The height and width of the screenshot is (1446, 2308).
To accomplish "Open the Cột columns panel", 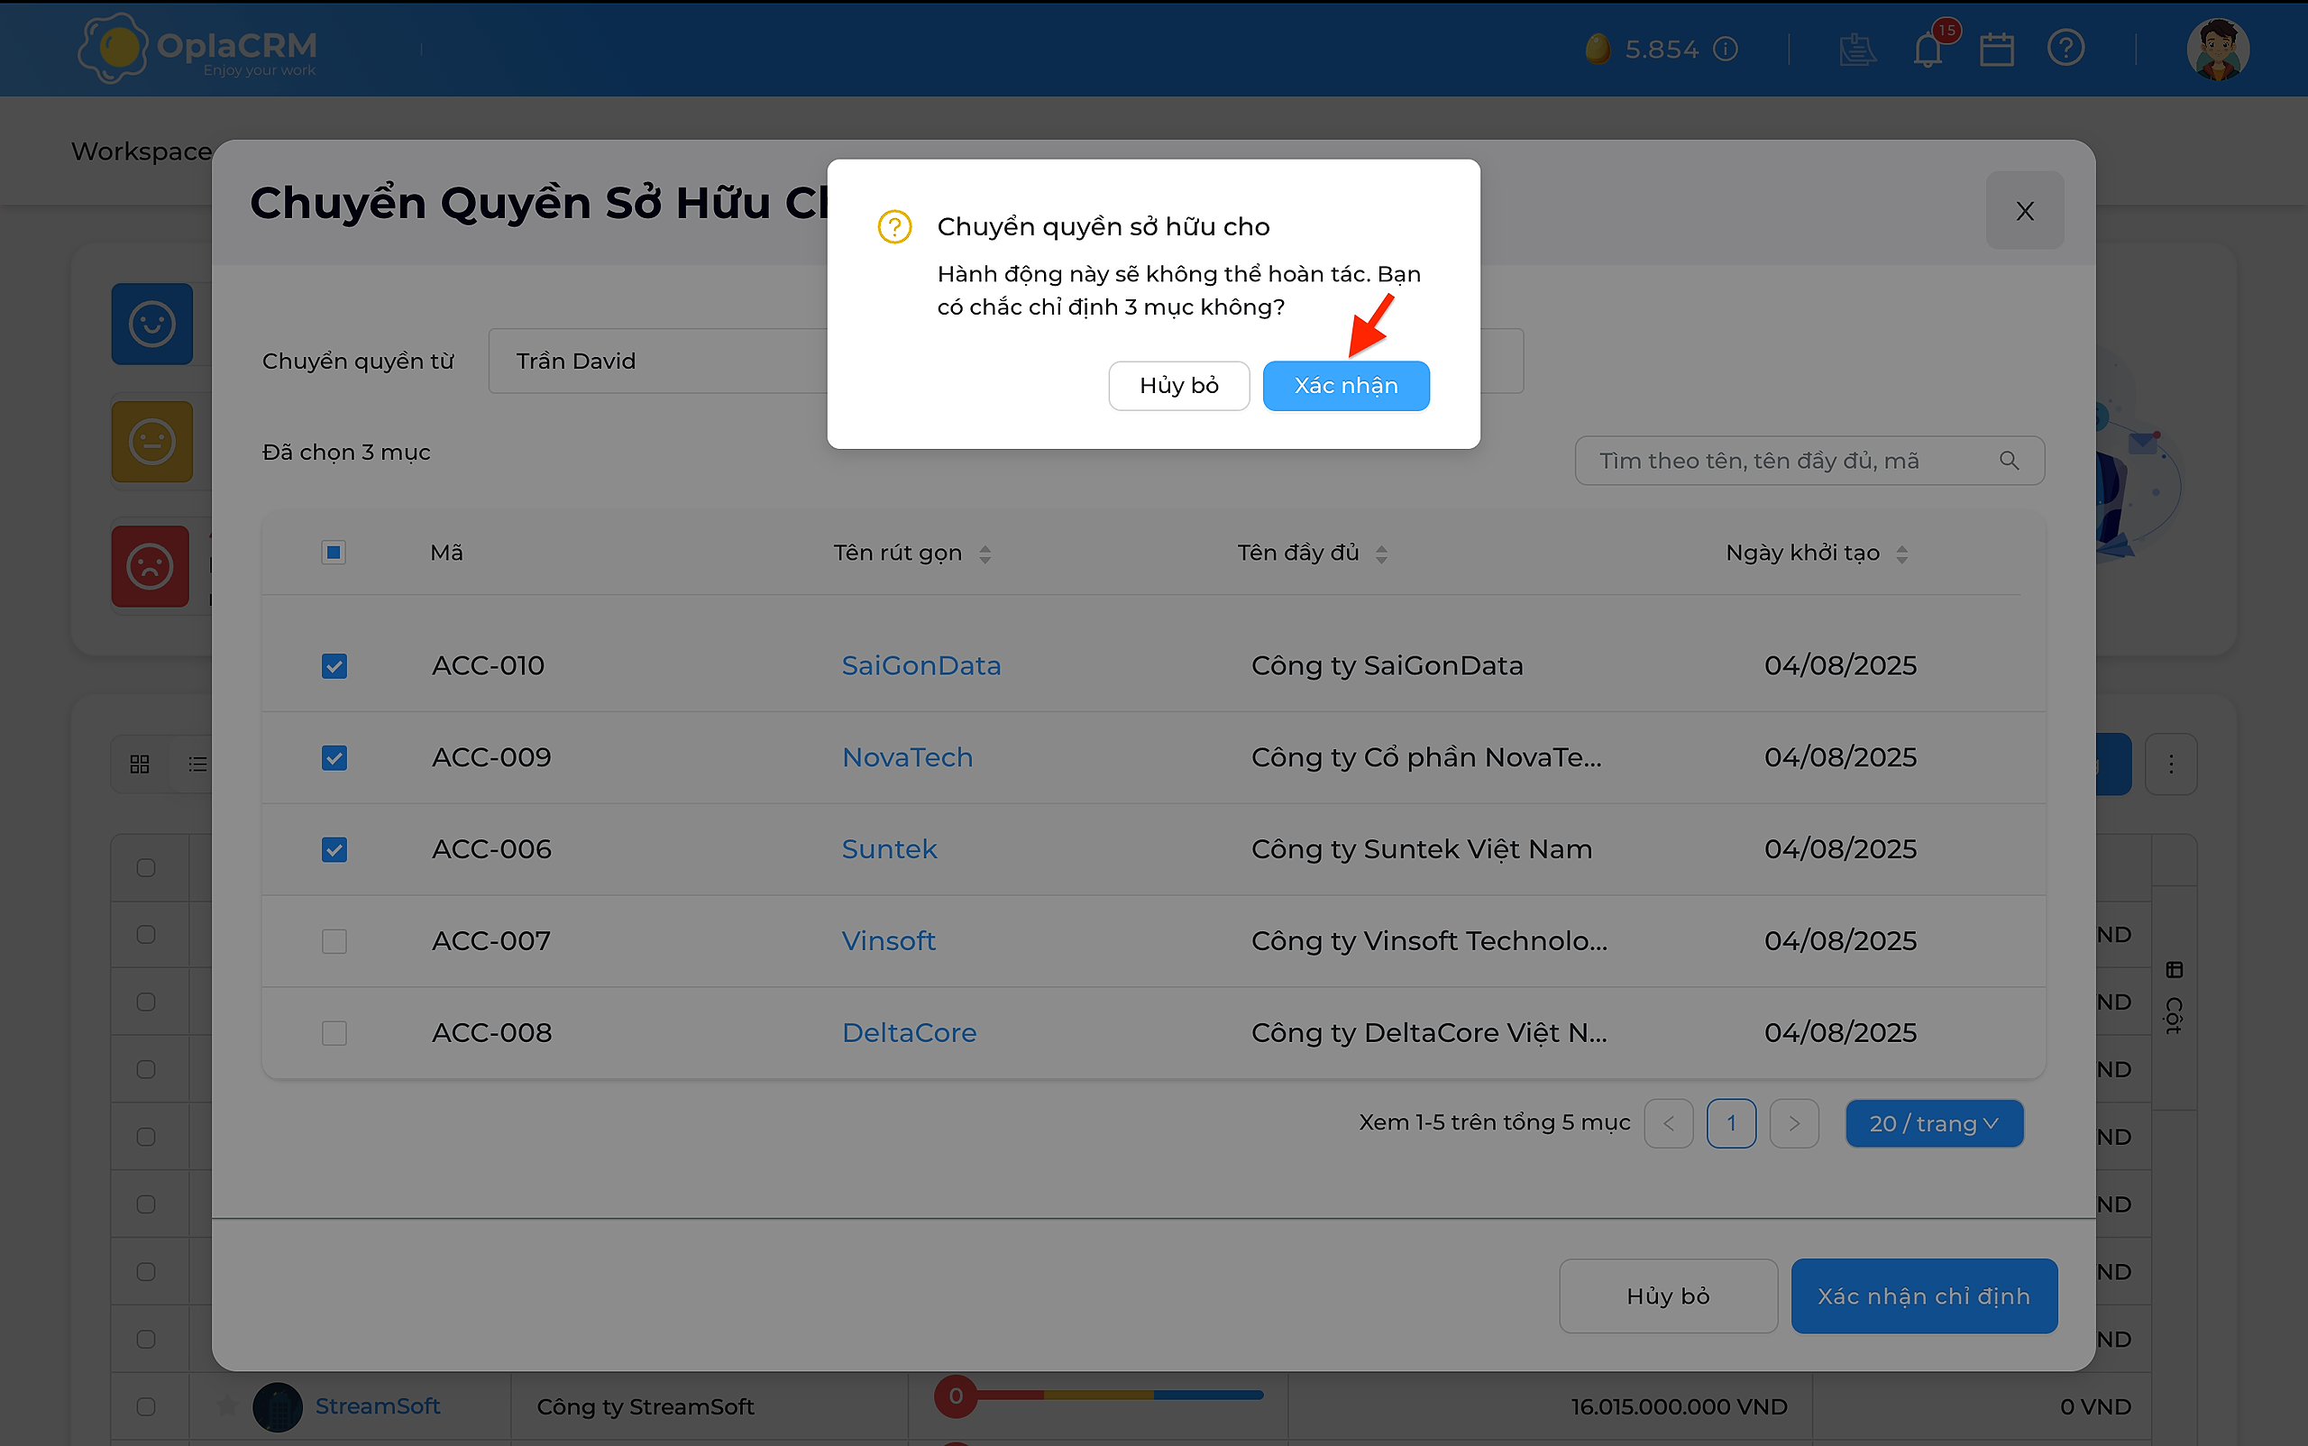I will [2174, 997].
